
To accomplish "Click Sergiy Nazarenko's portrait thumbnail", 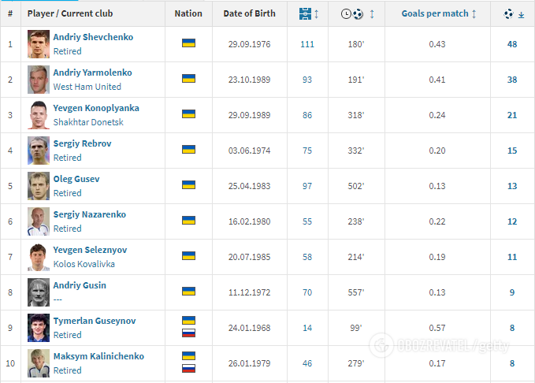I will pos(39,221).
